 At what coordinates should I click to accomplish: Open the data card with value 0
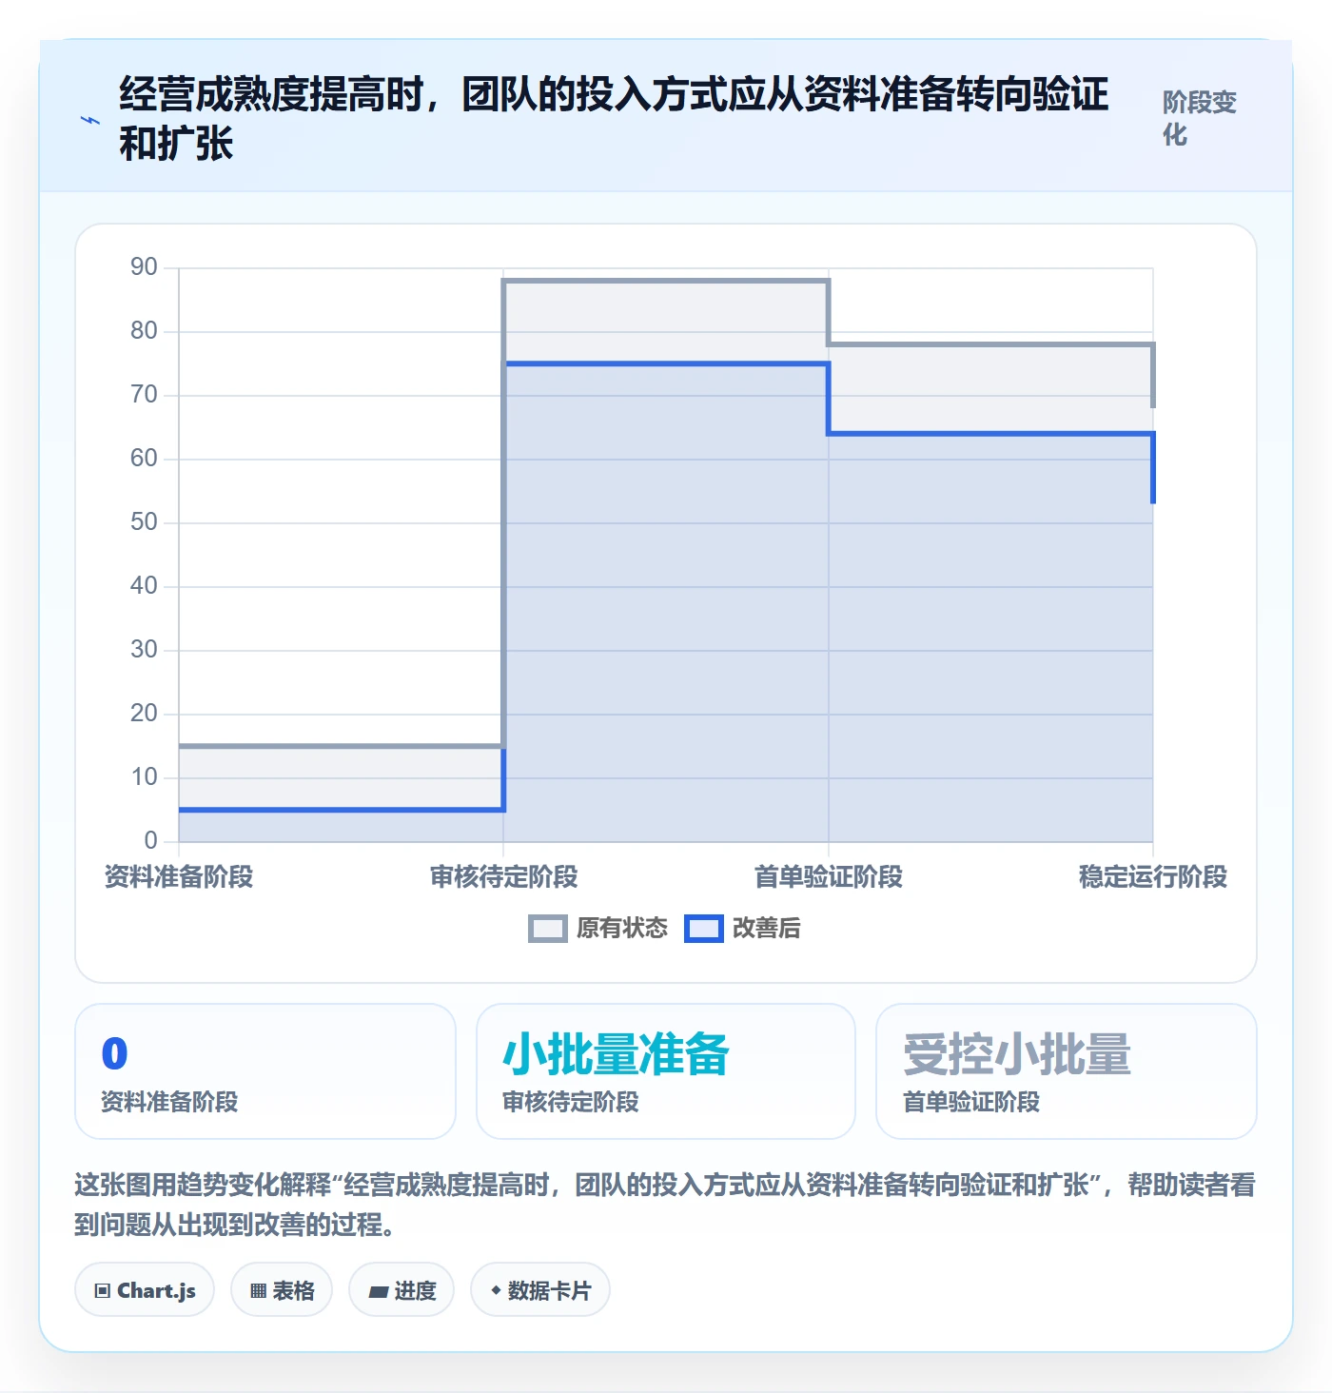point(265,1071)
